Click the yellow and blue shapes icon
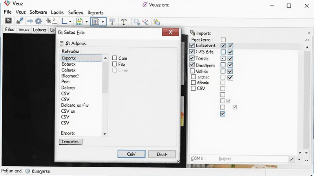The image size is (314, 176). pyautogui.click(x=156, y=22)
